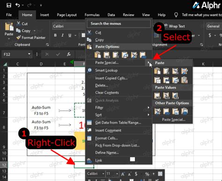Open the Page Layout ribbon tab
This screenshot has height=181, width=222.
(x=67, y=15)
